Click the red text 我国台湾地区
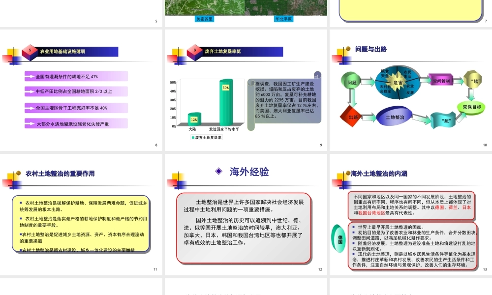Viewport: 492px width, 295px height. coord(371,213)
